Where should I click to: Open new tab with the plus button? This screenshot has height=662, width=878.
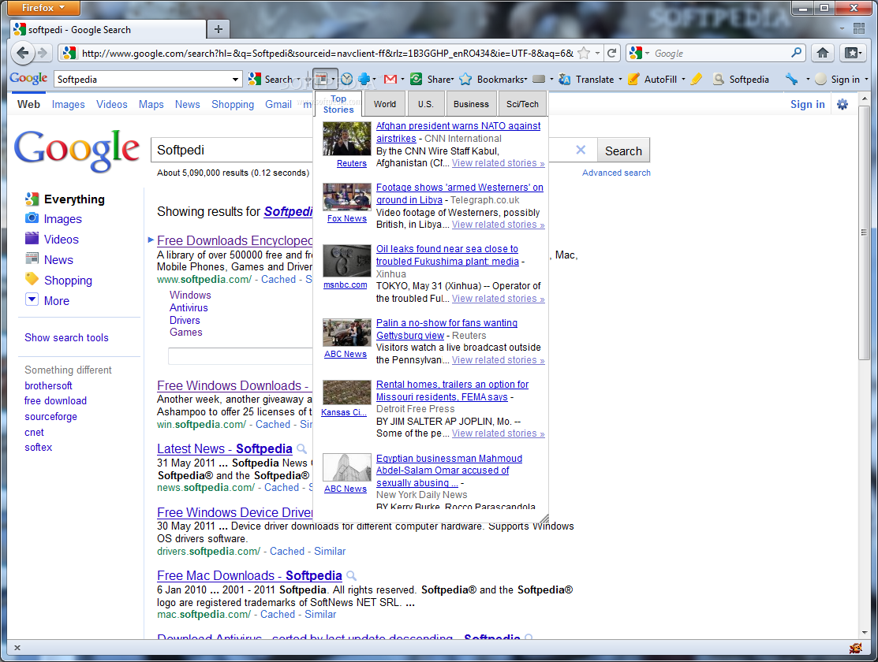(x=219, y=29)
